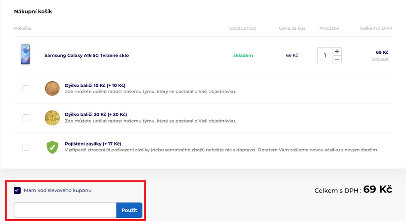Image resolution: width=406 pixels, height=221 pixels.
Task: Enable the 20 Kč packer tip checkbox
Action: pyautogui.click(x=26, y=118)
